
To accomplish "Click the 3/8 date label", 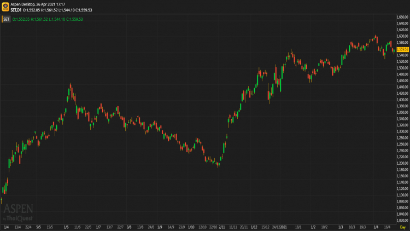I will (x=129, y=227).
